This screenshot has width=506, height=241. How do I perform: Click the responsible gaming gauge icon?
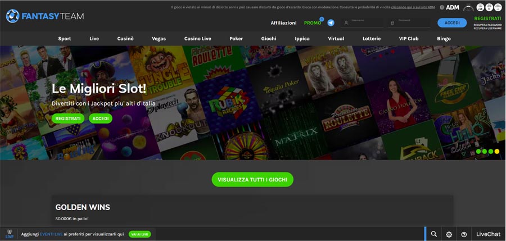click(x=468, y=7)
